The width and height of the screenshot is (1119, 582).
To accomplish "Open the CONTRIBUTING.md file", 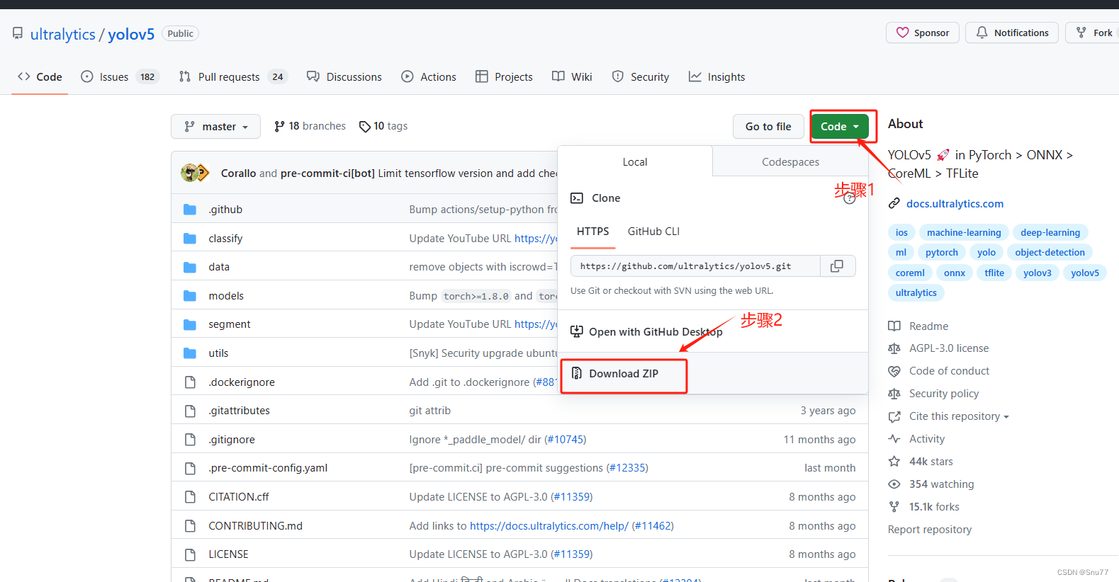I will click(x=255, y=526).
